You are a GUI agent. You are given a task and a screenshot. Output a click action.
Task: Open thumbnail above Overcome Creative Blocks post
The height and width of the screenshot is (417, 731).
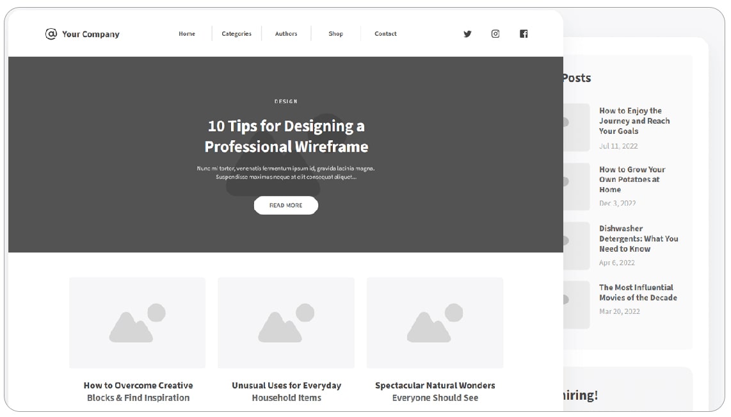coord(137,322)
